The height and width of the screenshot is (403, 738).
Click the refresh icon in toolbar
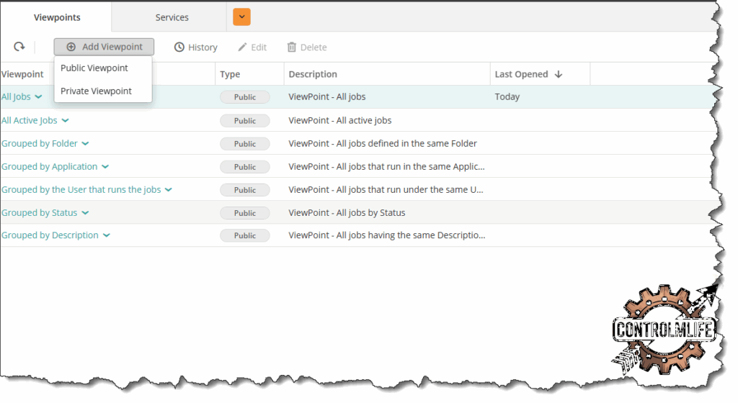coord(19,47)
